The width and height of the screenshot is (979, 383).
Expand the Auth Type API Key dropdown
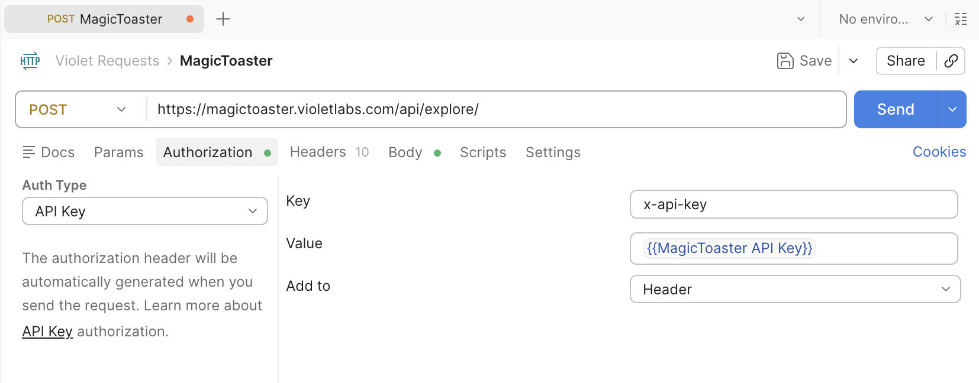click(x=145, y=211)
